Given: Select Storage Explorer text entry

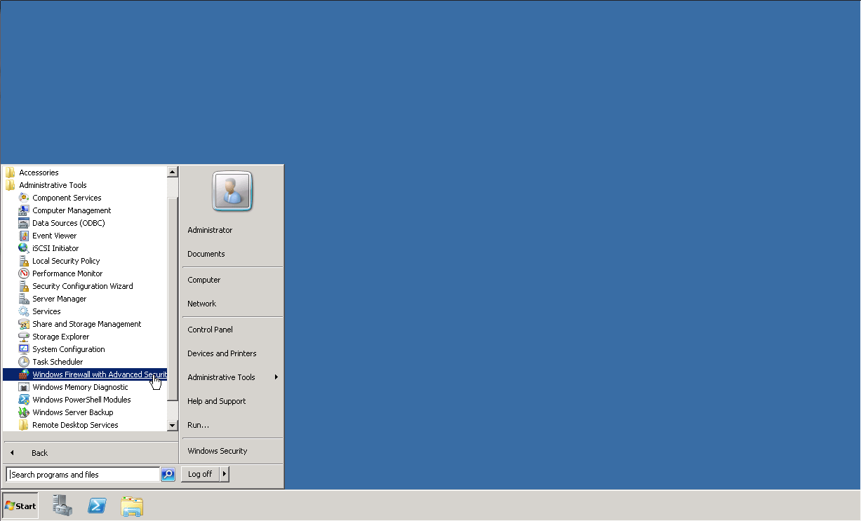Looking at the screenshot, I should [61, 337].
